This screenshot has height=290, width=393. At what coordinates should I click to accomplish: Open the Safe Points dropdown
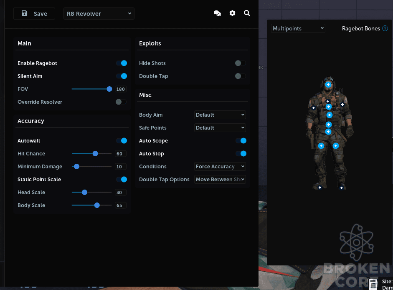pos(220,128)
